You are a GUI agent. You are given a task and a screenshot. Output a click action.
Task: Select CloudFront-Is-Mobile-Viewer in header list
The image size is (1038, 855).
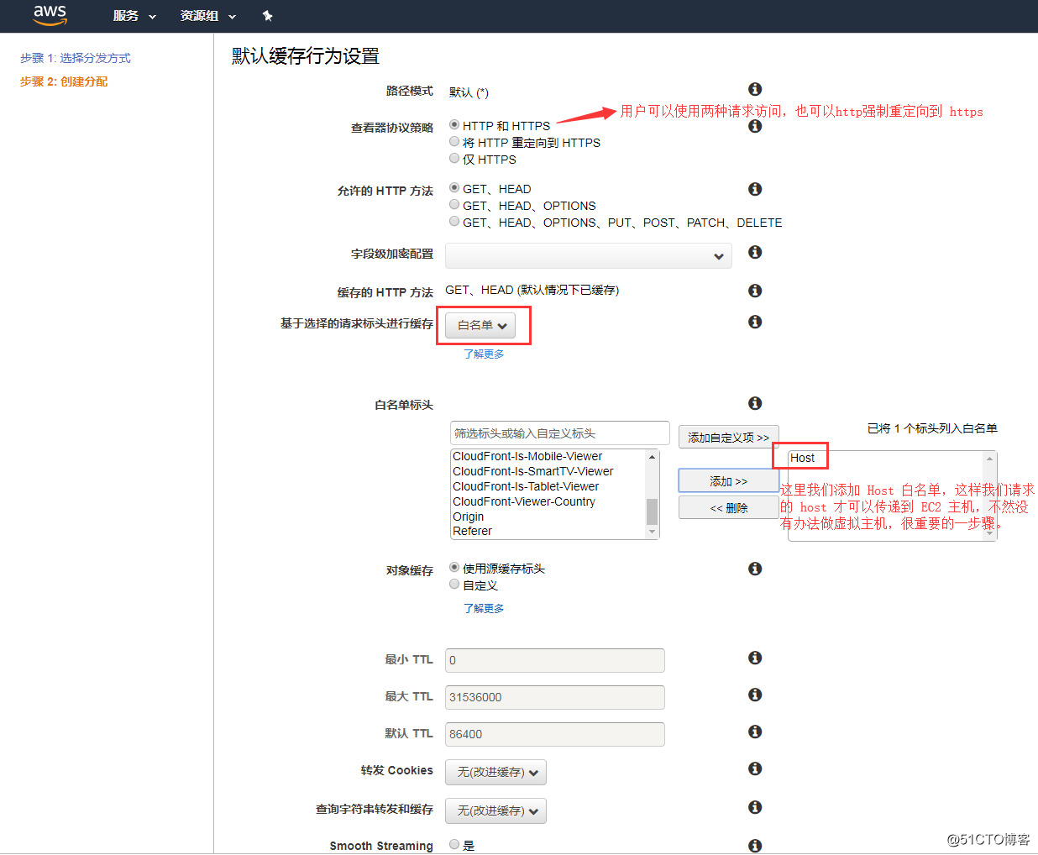pyautogui.click(x=548, y=457)
